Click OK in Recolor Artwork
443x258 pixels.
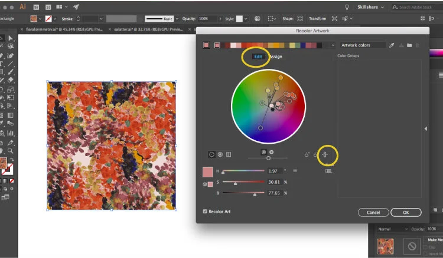click(406, 213)
